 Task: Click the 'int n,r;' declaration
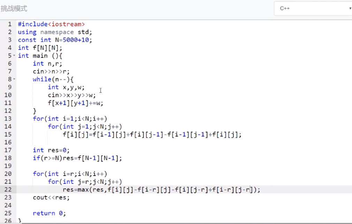pyautogui.click(x=47, y=64)
